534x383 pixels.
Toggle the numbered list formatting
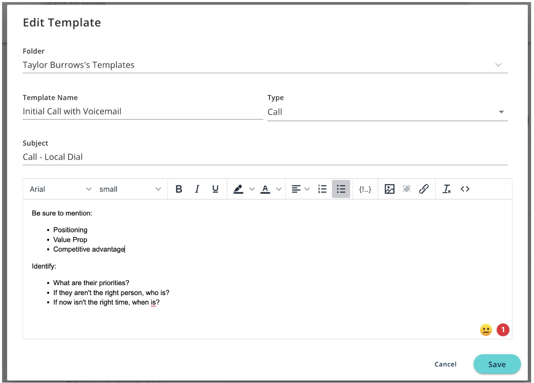322,189
